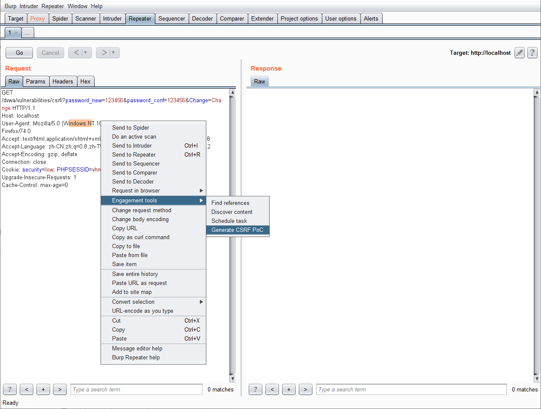Select Save item from context menu
The image size is (541, 409).
pyautogui.click(x=153, y=264)
